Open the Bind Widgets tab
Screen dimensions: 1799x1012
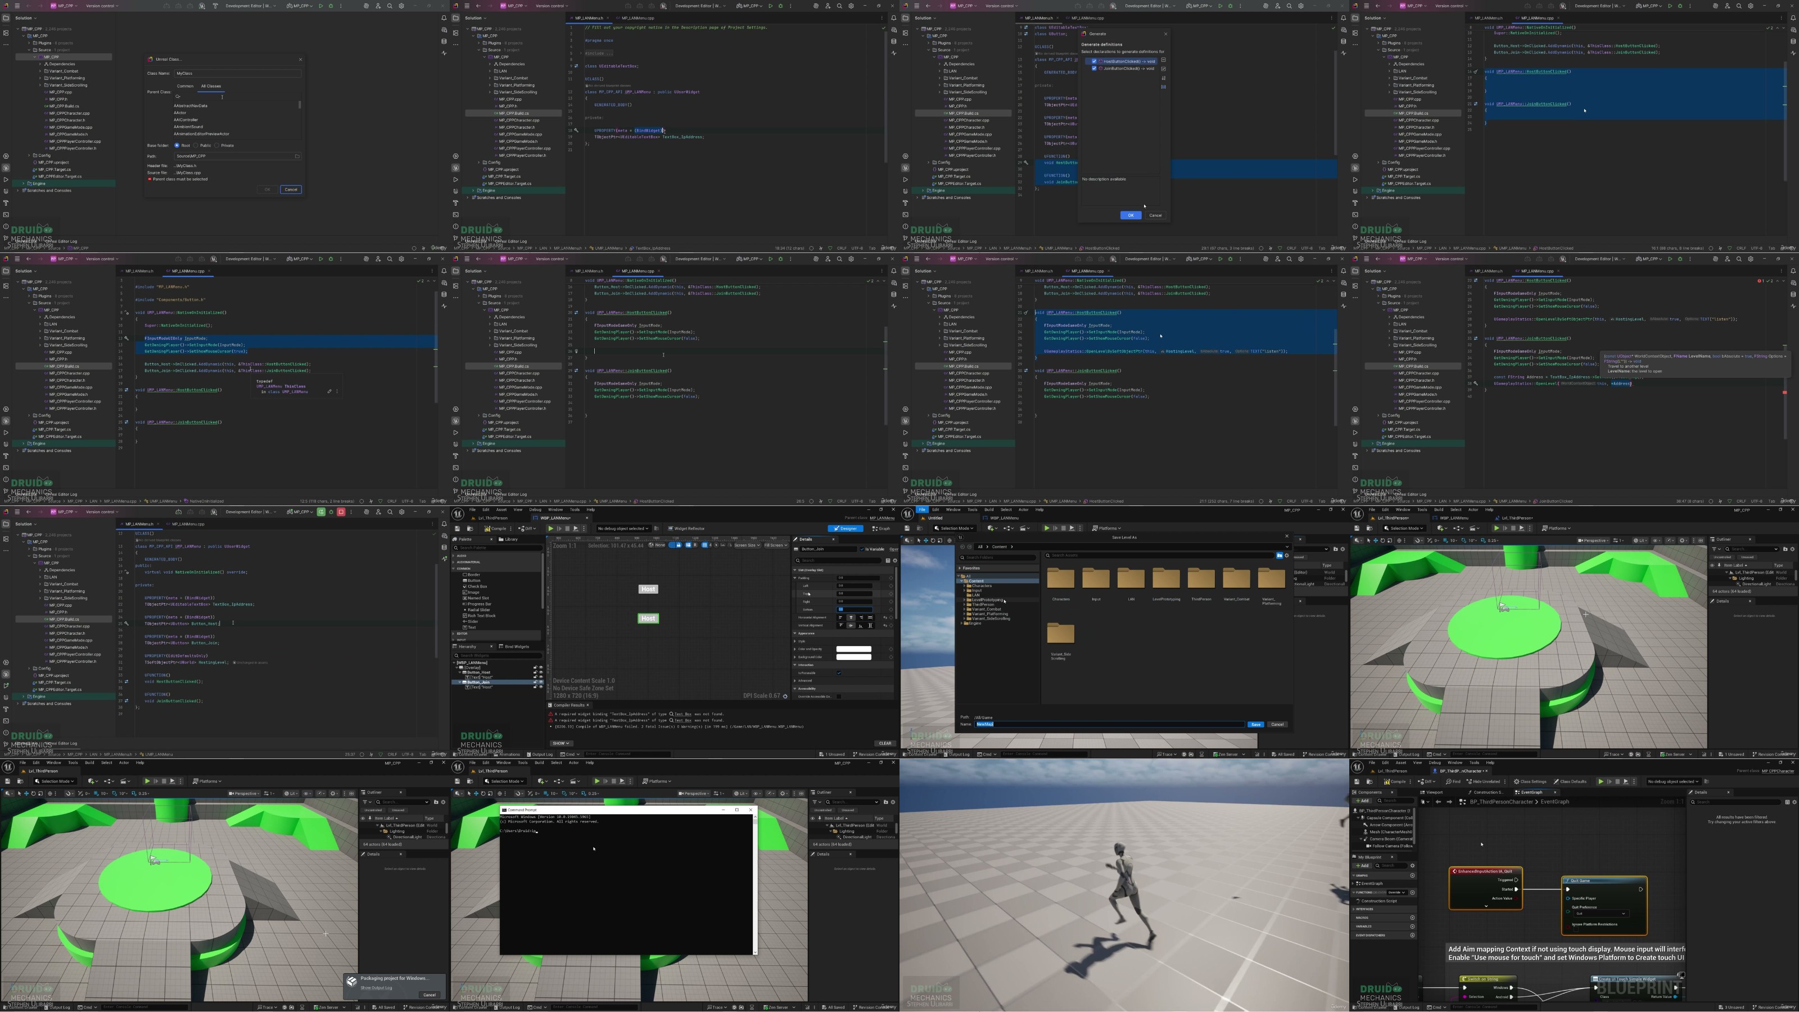[x=516, y=646]
